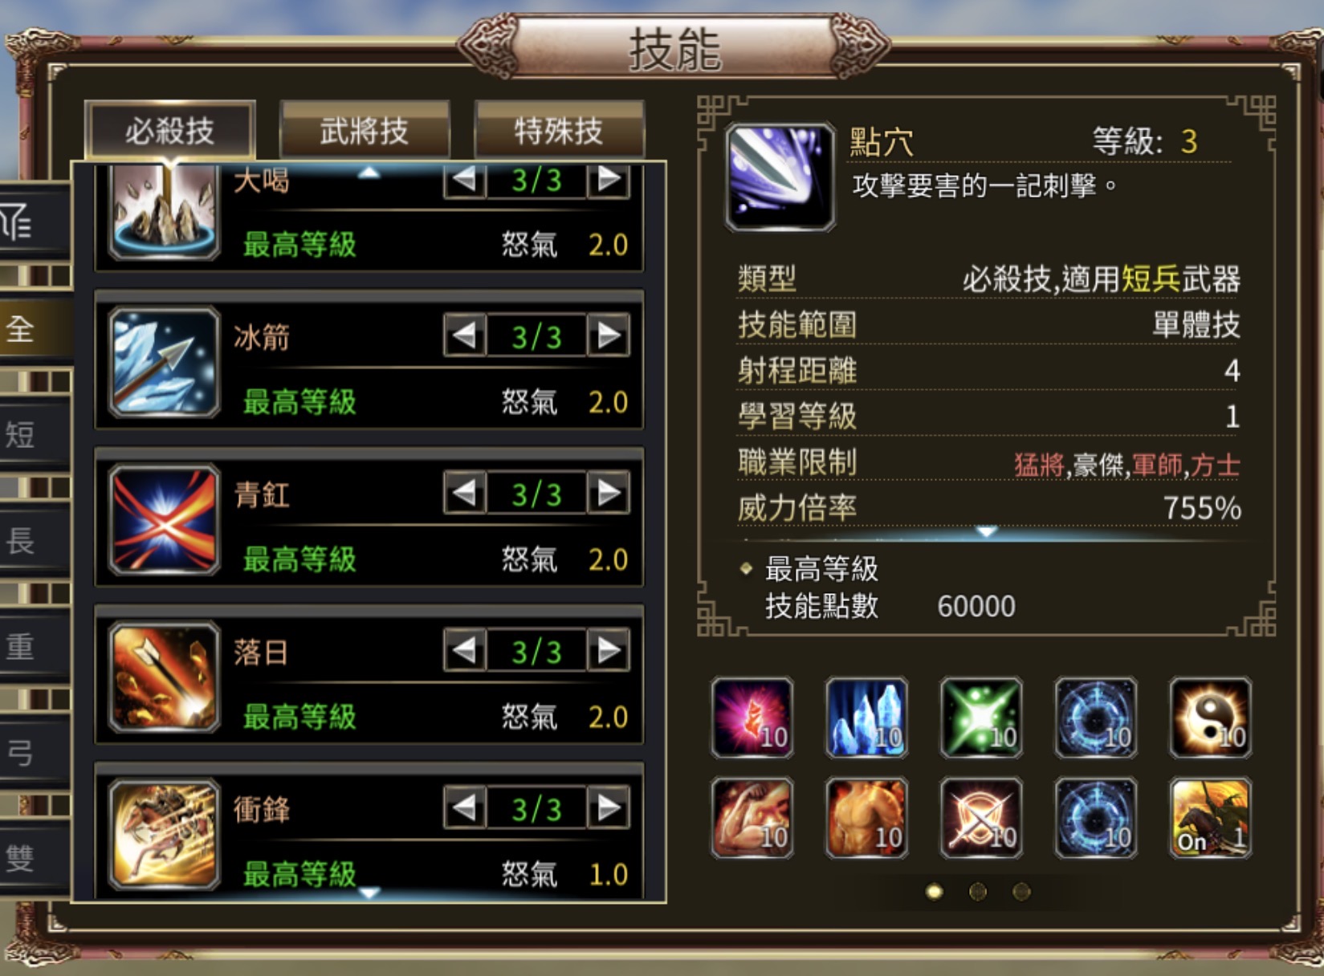Viewport: 1324px width, 976px height.
Task: Decrease 冰箭 level with left arrow
Action: [465, 335]
